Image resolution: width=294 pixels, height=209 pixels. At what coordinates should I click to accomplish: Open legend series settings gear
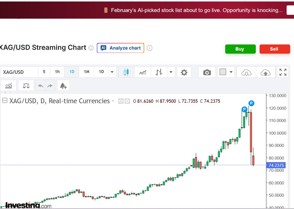click(x=127, y=101)
